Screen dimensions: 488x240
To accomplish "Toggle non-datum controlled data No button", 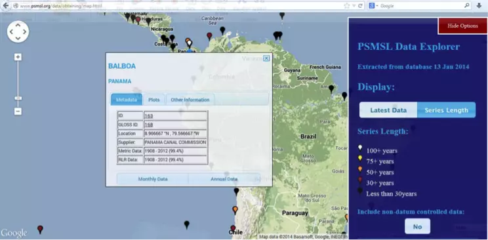I will (x=417, y=226).
